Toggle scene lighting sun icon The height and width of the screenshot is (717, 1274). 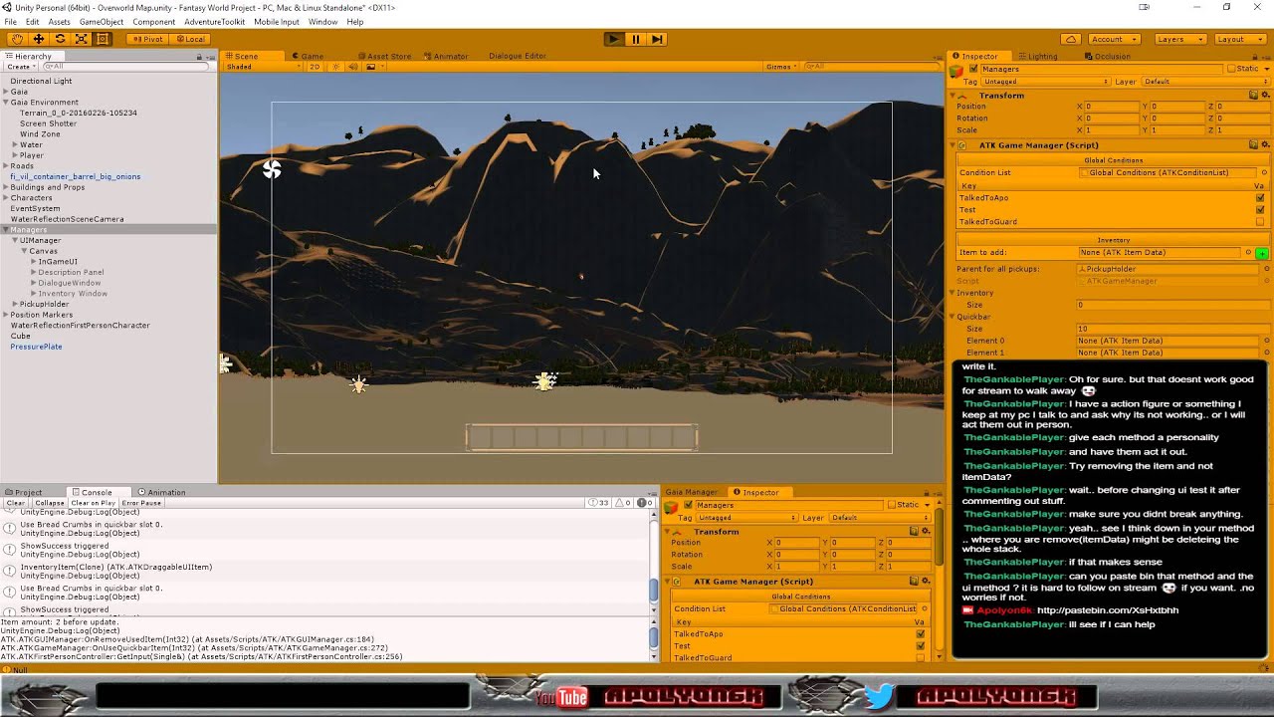(335, 67)
